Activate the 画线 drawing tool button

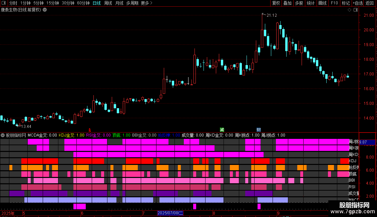(322, 3)
